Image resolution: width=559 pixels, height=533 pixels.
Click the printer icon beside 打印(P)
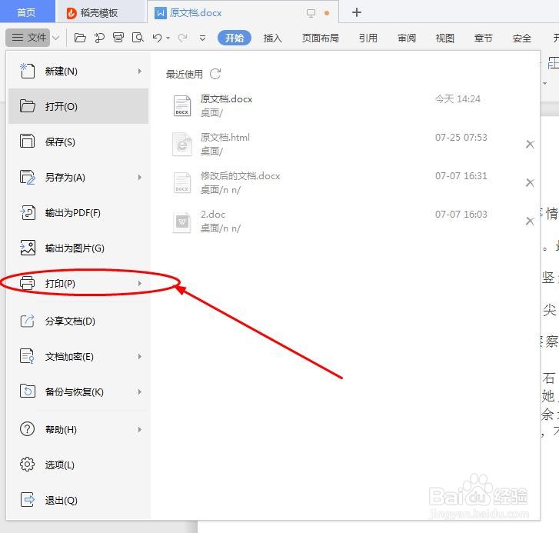pyautogui.click(x=28, y=283)
